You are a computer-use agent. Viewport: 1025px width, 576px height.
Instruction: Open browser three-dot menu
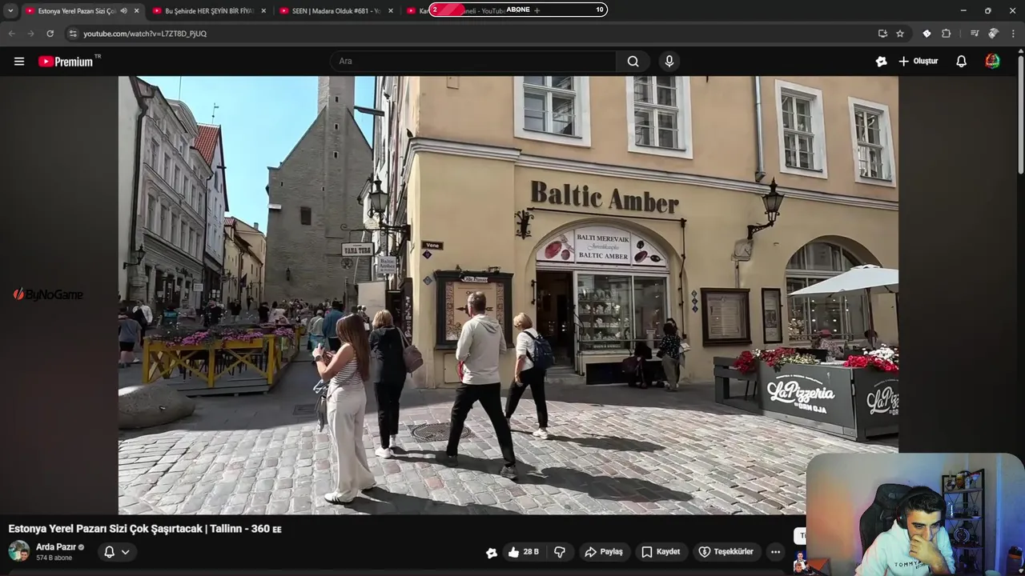[x=1013, y=34]
